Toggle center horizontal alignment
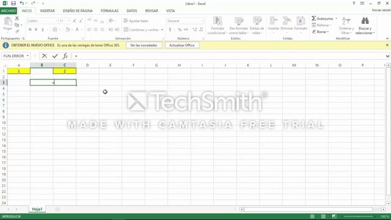This screenshot has width=391, height=220. pos(95,30)
